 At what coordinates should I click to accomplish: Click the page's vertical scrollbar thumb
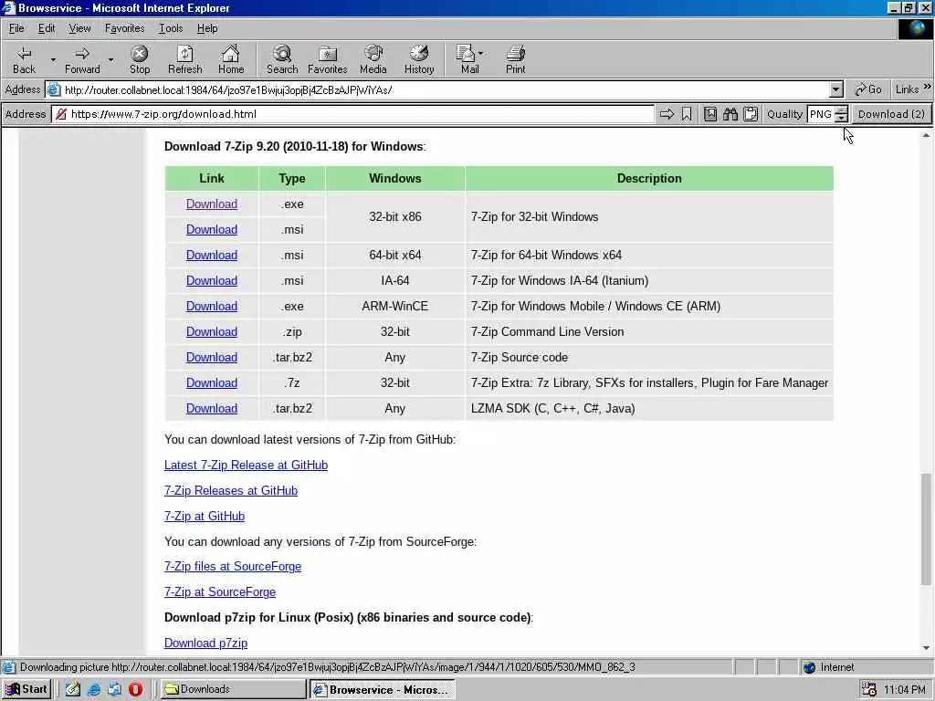(926, 529)
